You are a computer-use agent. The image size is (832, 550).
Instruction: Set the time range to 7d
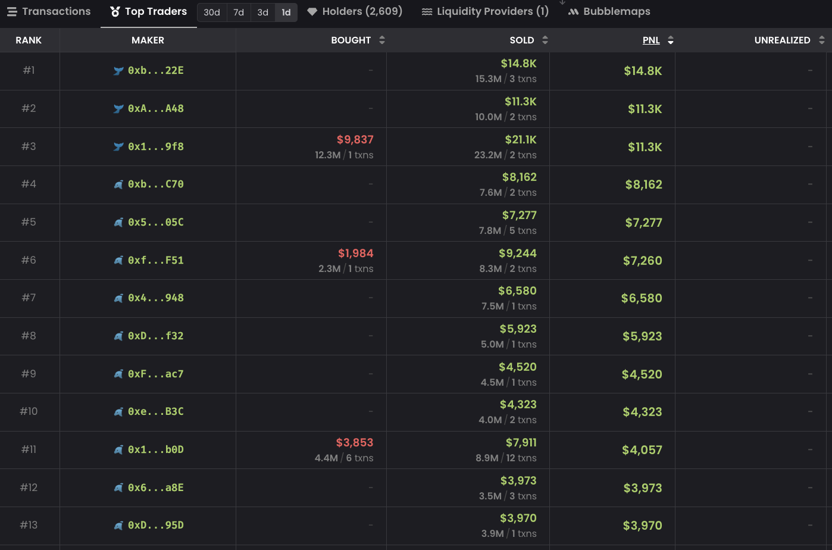(239, 12)
